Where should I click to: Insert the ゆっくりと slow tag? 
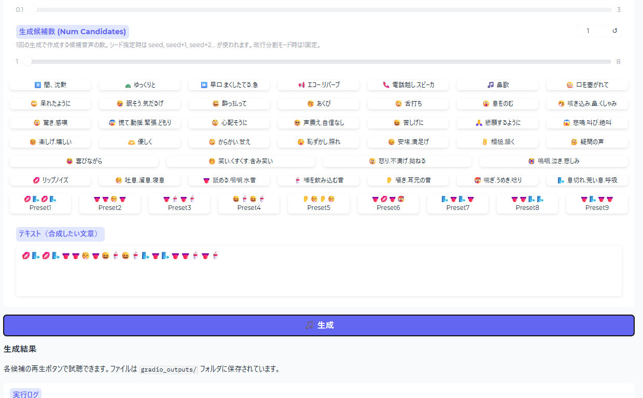(x=139, y=85)
